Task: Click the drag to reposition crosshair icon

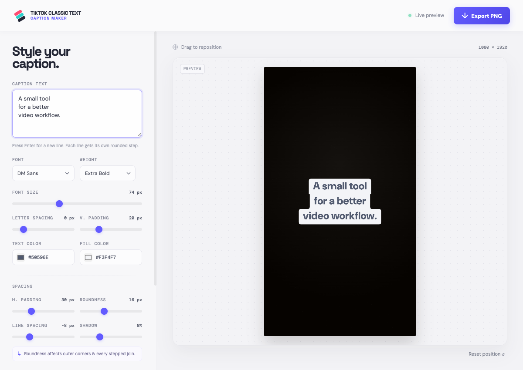Action: coord(175,47)
